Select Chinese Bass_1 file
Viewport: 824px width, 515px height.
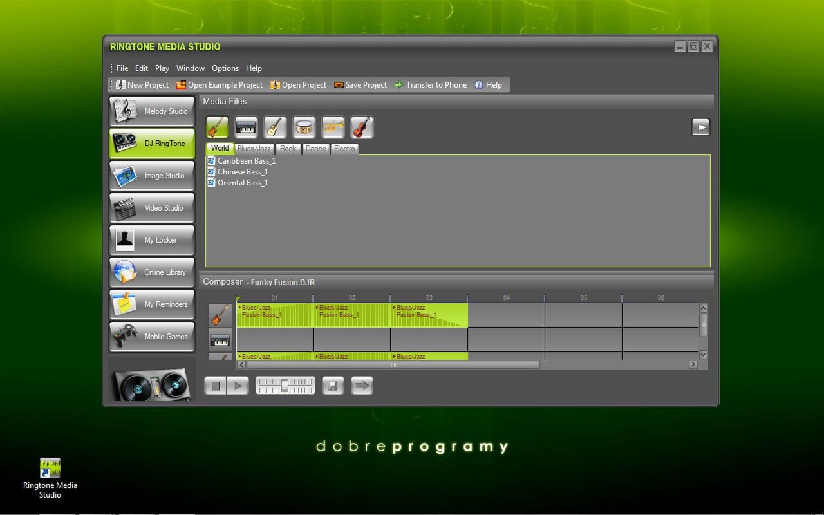[x=238, y=172]
